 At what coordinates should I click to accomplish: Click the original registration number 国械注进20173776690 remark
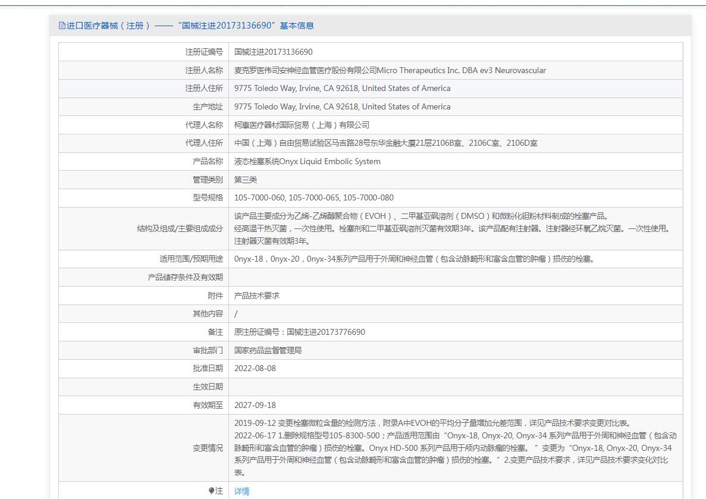point(299,332)
